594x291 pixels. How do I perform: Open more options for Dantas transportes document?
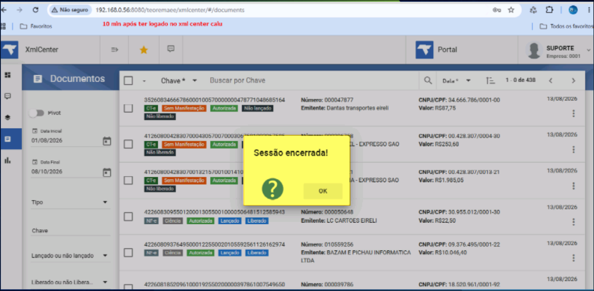coord(573,113)
